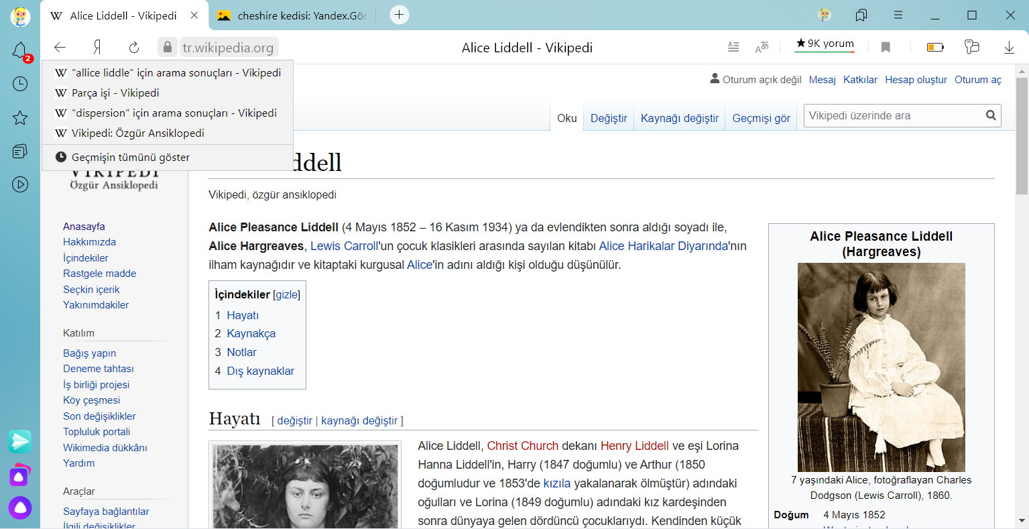Click the Lewis Carroll link
This screenshot has width=1029, height=529.
coord(345,246)
